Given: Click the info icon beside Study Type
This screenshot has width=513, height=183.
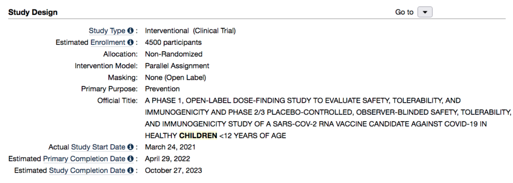Looking at the screenshot, I should [x=130, y=30].
